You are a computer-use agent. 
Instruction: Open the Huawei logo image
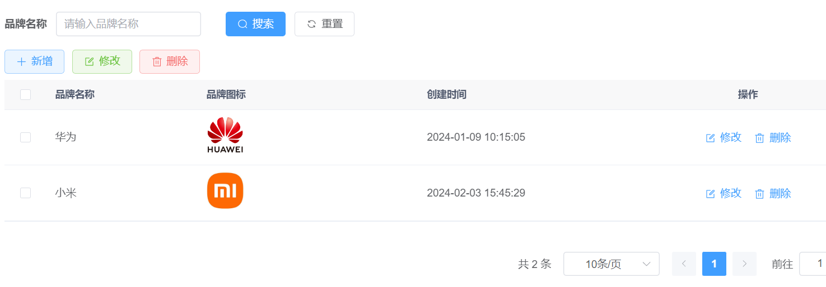tap(225, 135)
